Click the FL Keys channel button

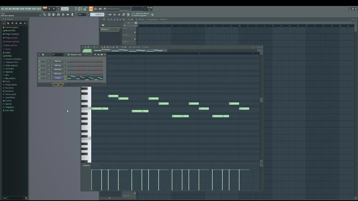coord(58,78)
